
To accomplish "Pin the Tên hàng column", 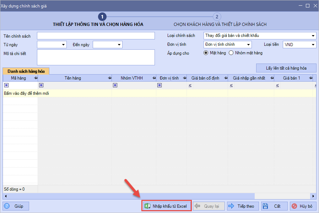I will 109,78.
